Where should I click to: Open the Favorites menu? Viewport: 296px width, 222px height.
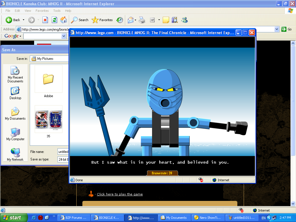42,11
